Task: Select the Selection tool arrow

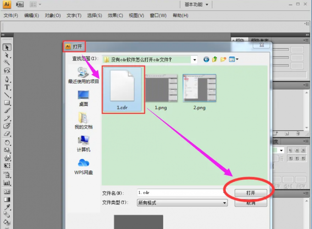Action: point(7,48)
